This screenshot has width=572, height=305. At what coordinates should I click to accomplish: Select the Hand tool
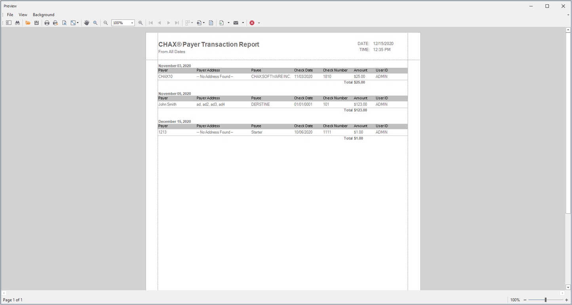point(87,23)
